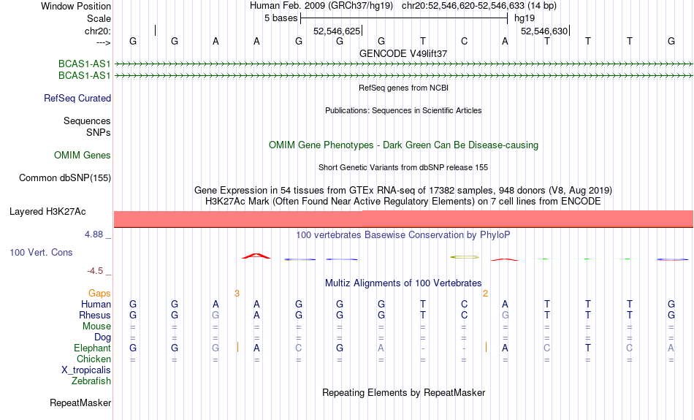694x420 pixels.
Task: Click the Human Feb. 2009 (GRCh37/hg19) assembly text
Action: pos(321,6)
